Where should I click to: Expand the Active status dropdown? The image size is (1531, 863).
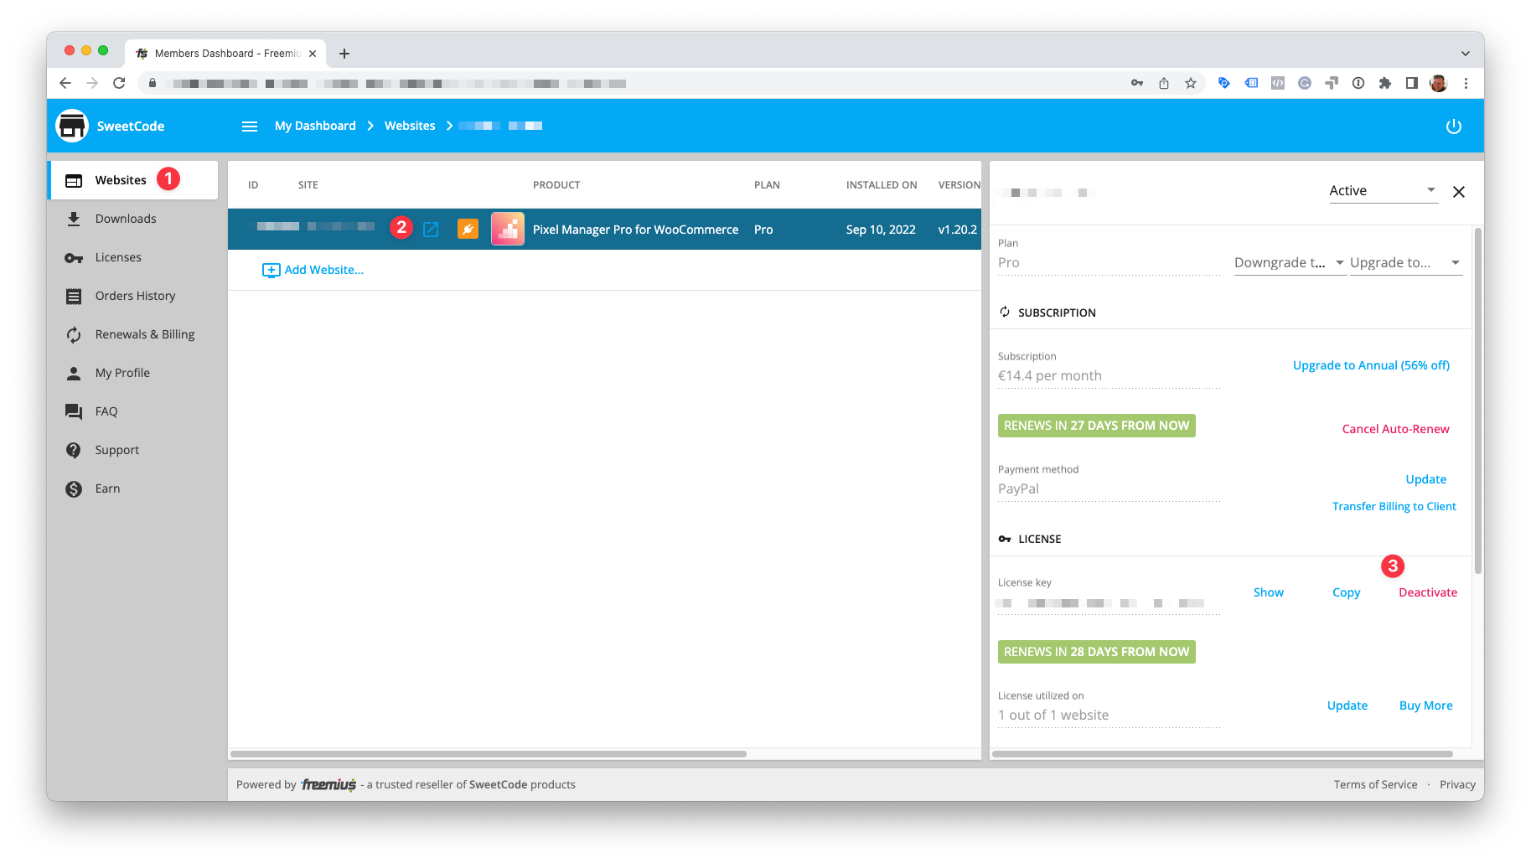click(x=1384, y=191)
